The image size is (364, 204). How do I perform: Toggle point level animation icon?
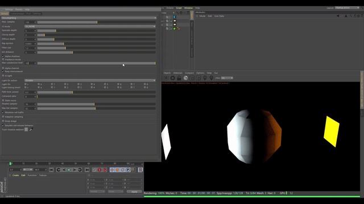133,170
